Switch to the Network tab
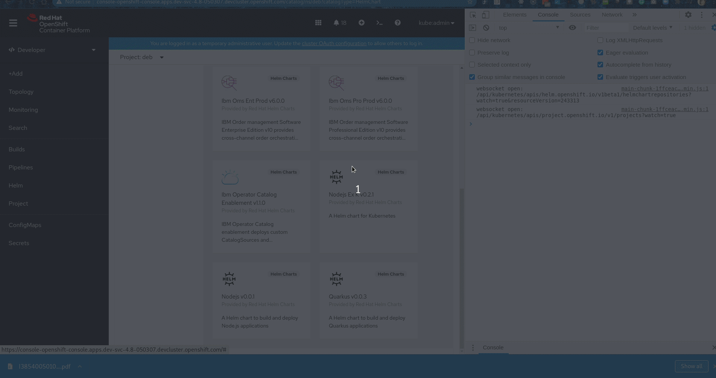Image resolution: width=716 pixels, height=378 pixels. pos(612,15)
